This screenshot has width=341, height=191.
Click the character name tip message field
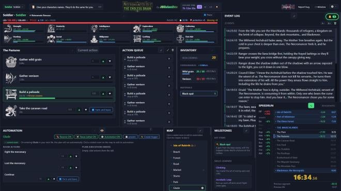pyautogui.click(x=67, y=7)
